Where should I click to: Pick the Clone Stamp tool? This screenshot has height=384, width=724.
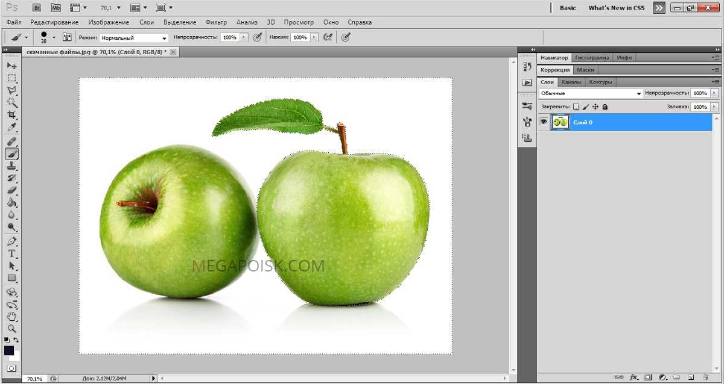[11, 166]
